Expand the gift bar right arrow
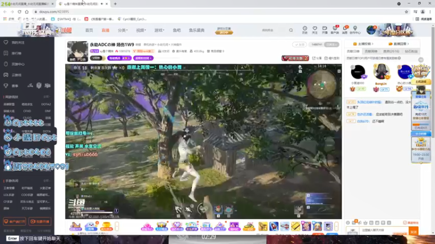435x244 pixels. click(336, 227)
